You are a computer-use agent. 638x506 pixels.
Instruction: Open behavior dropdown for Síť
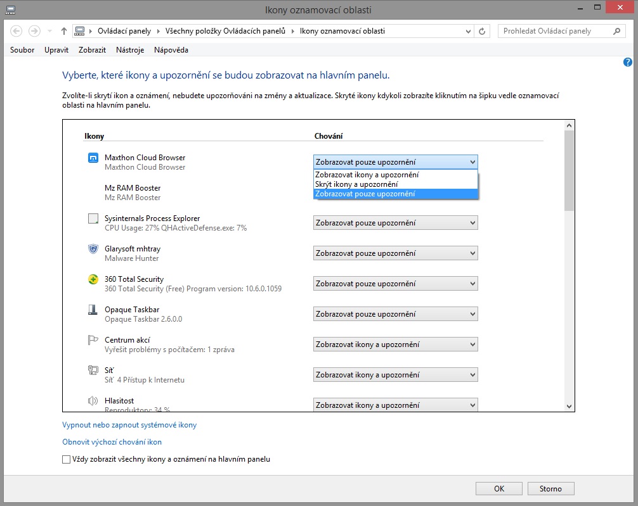click(x=396, y=375)
